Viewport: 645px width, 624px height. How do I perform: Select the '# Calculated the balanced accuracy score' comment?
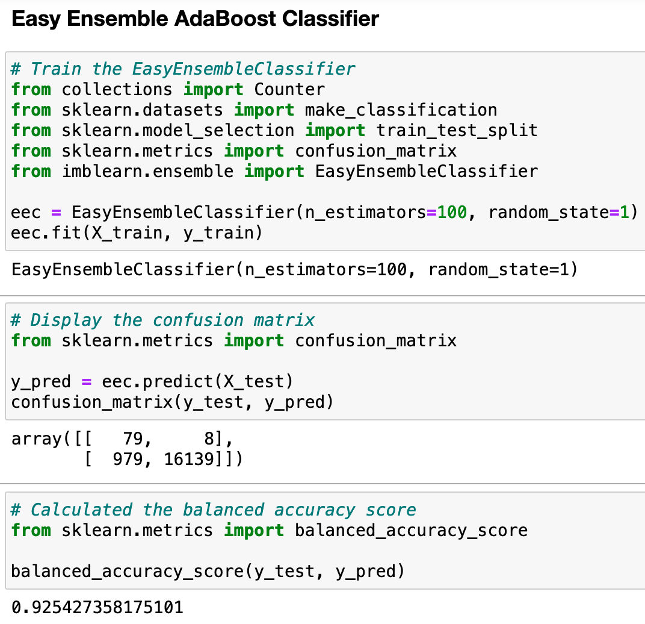[x=213, y=510]
